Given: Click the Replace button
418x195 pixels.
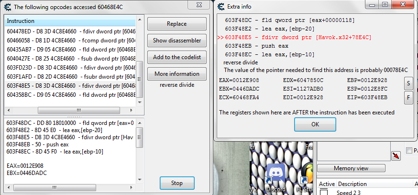Looking at the screenshot, I should 177,24.
